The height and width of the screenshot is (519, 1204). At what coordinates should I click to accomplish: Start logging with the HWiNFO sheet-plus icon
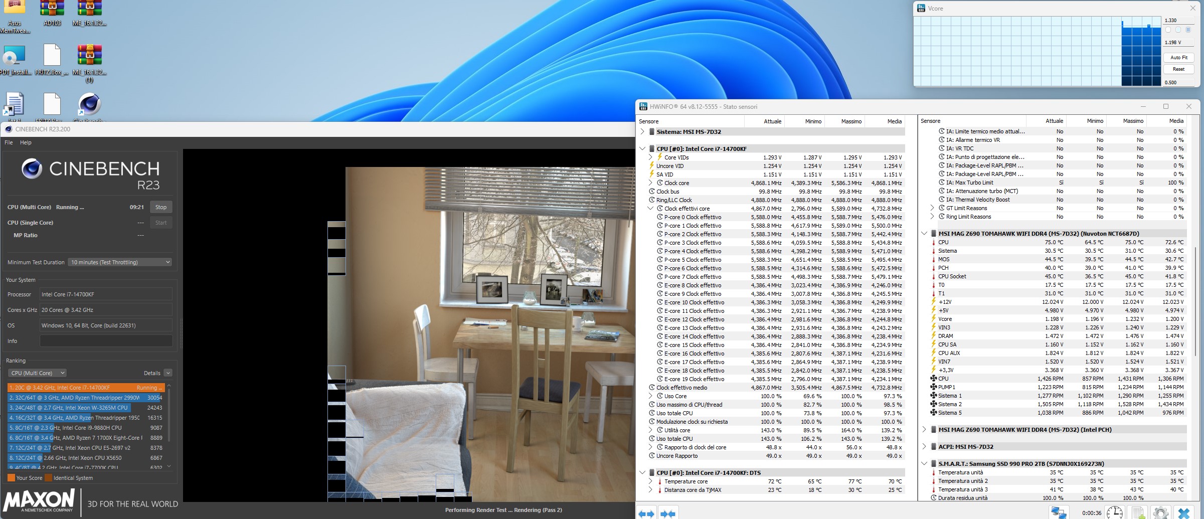coord(1138,512)
